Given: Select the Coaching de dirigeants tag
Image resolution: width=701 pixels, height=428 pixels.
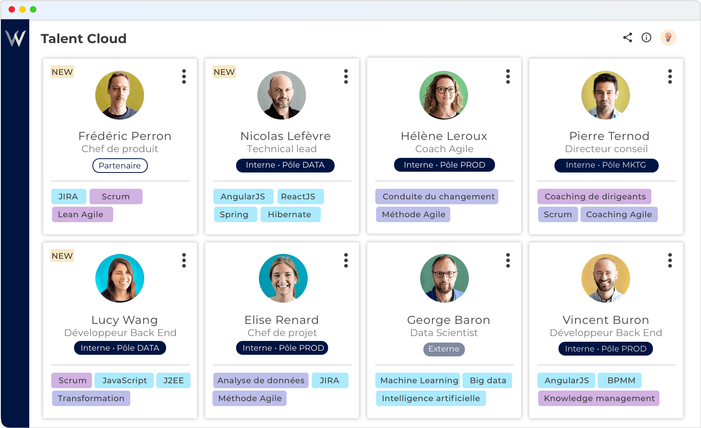Looking at the screenshot, I should [594, 197].
